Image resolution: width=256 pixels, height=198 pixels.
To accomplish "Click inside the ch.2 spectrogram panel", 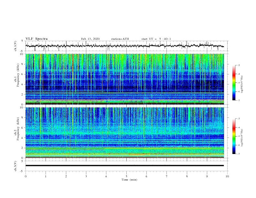I will pyautogui.click(x=124, y=133).
